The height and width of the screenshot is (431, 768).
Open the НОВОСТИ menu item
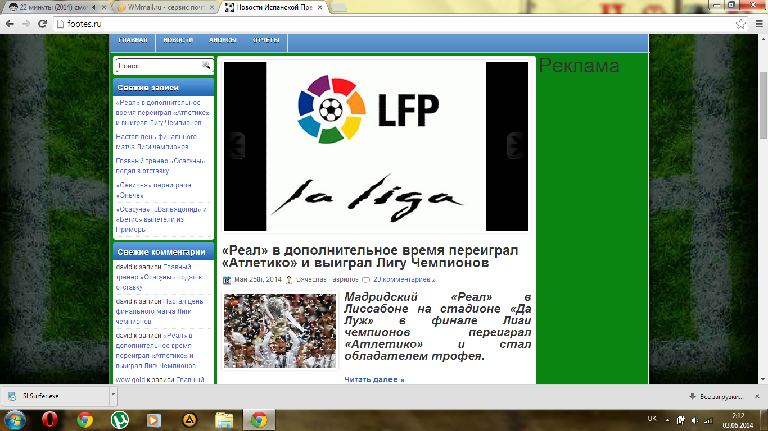pyautogui.click(x=178, y=40)
